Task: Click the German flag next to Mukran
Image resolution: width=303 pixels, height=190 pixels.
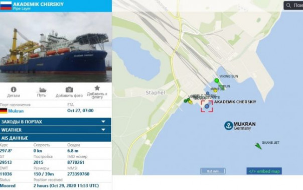Action: [4, 111]
